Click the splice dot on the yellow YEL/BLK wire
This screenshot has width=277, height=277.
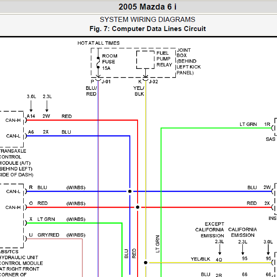tap(146, 262)
